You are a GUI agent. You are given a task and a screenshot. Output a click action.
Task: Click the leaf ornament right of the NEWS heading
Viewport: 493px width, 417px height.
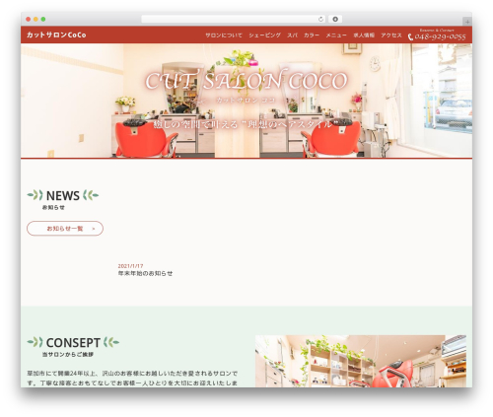point(91,195)
